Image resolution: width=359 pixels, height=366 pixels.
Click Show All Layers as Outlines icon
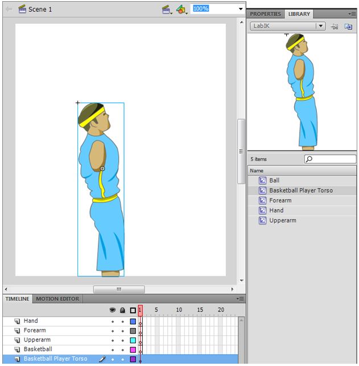(133, 310)
